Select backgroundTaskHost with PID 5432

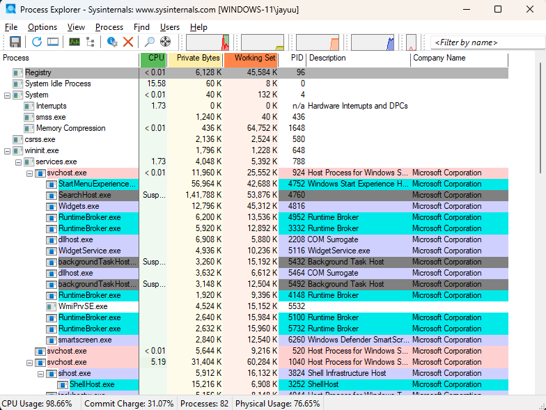(254, 262)
